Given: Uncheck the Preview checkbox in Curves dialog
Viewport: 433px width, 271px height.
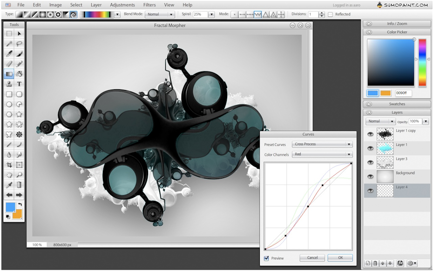Looking at the screenshot, I should coord(266,258).
